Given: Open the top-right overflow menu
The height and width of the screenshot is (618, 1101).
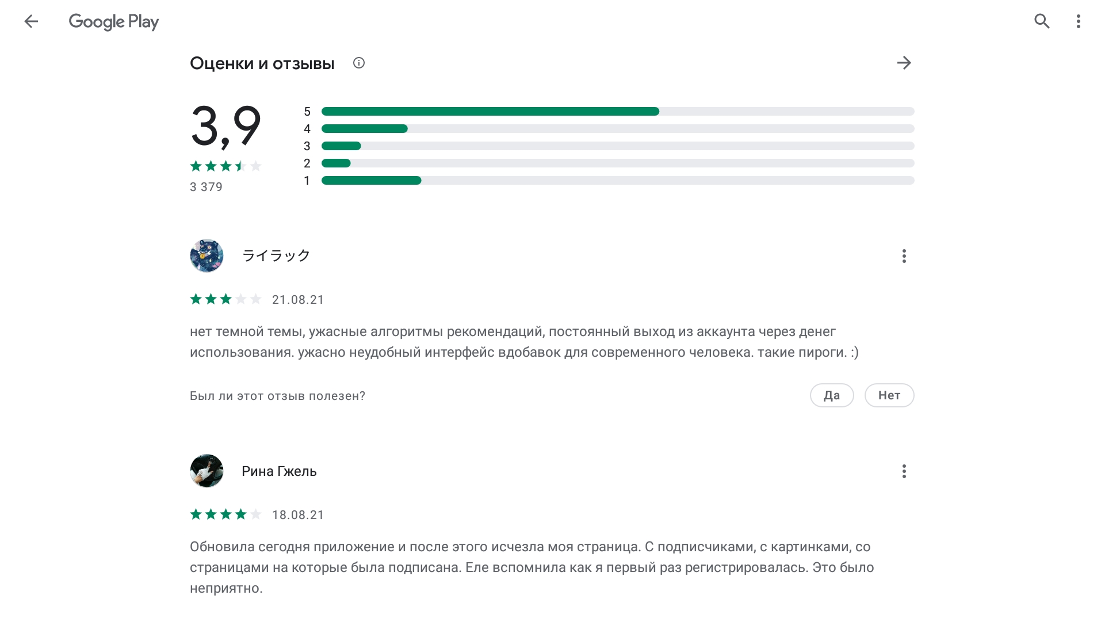Looking at the screenshot, I should [1078, 21].
